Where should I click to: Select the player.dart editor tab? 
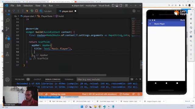[x=68, y=11]
